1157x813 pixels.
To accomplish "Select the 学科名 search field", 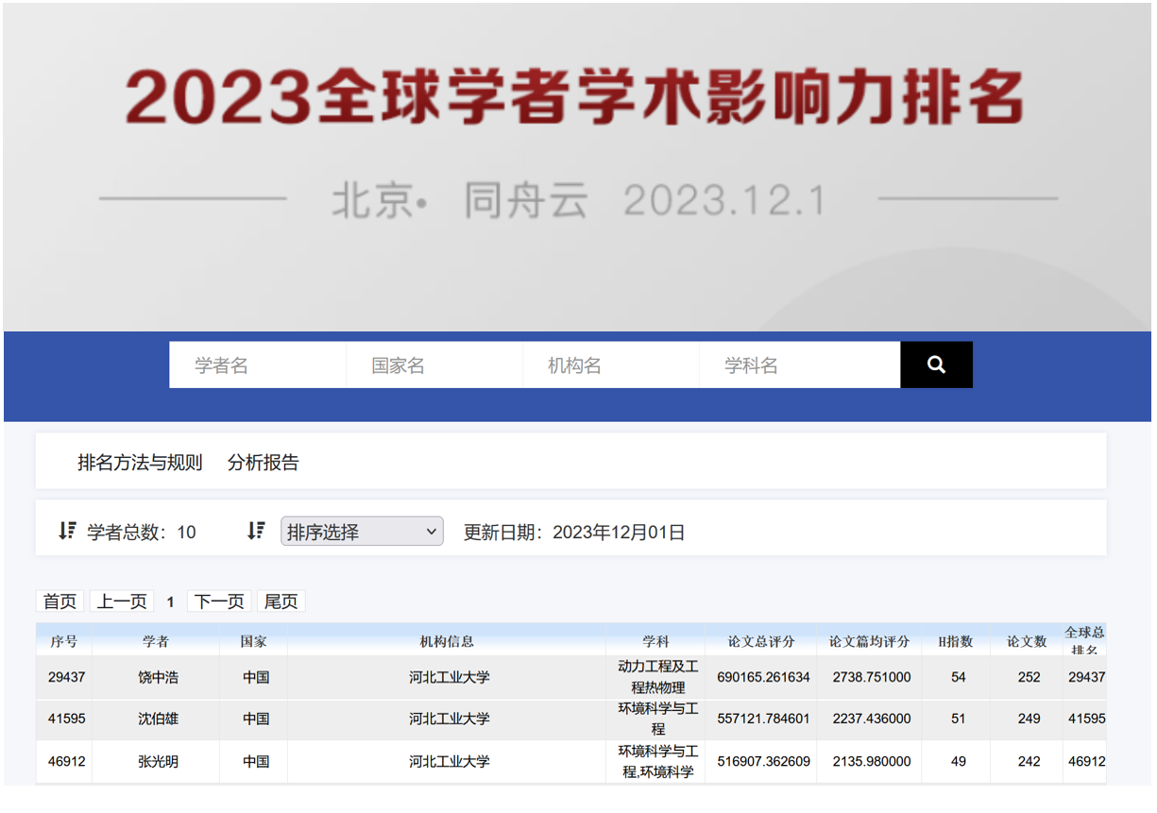I will (x=798, y=365).
